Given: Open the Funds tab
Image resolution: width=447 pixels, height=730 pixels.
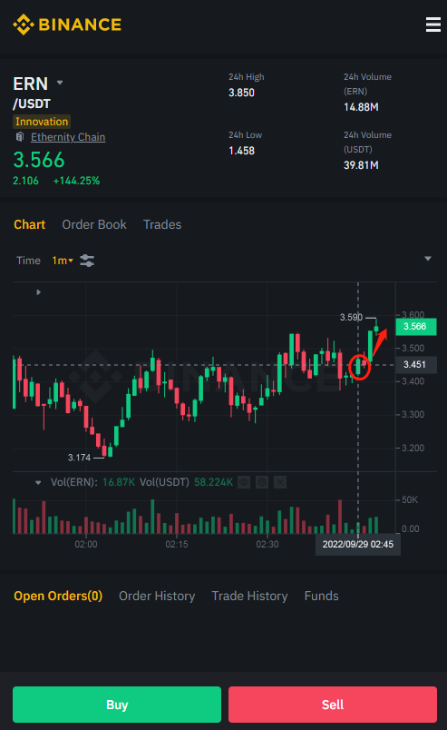Looking at the screenshot, I should 321,596.
